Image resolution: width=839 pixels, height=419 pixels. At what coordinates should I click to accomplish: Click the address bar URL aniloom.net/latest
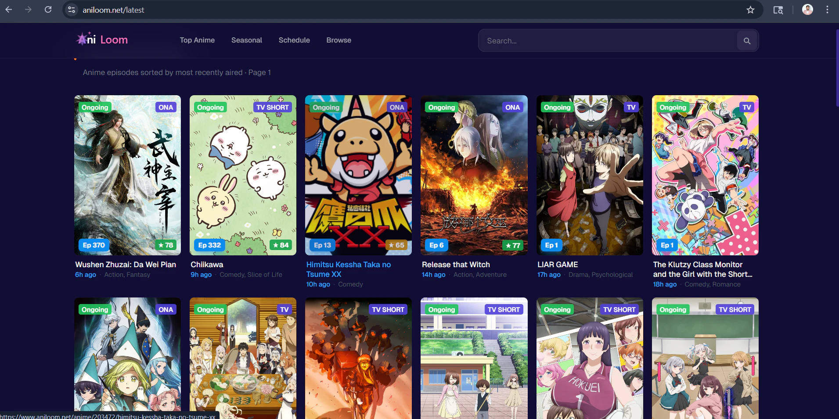click(113, 10)
